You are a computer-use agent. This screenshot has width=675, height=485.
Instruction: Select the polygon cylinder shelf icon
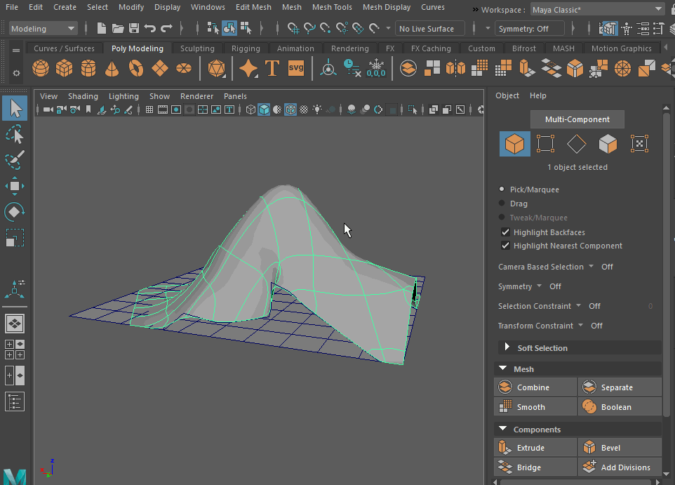pyautogui.click(x=88, y=69)
